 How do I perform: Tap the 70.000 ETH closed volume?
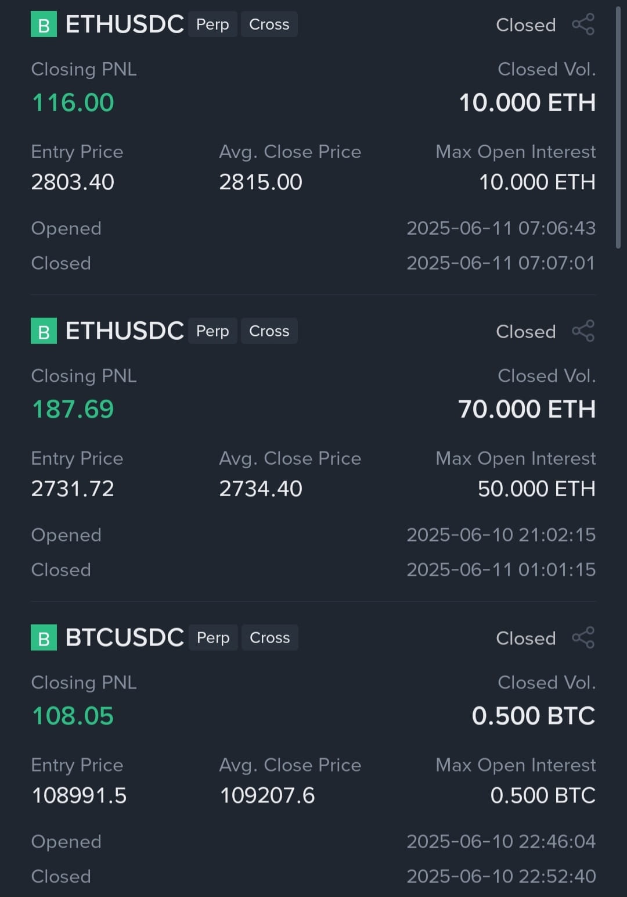527,410
